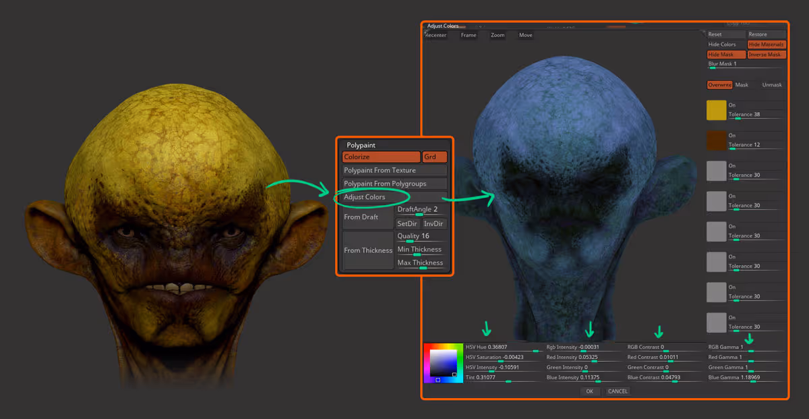
Task: Toggle Hide Materials
Action: coord(767,45)
